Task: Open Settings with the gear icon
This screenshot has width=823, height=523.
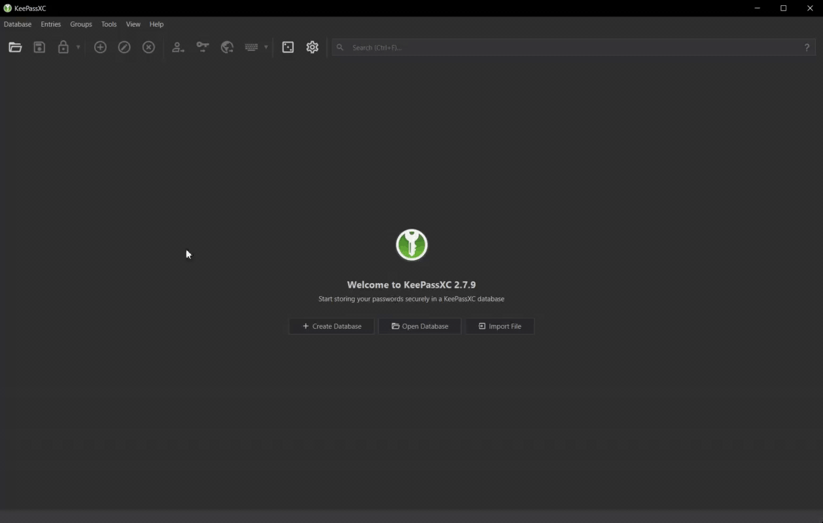Action: point(312,47)
